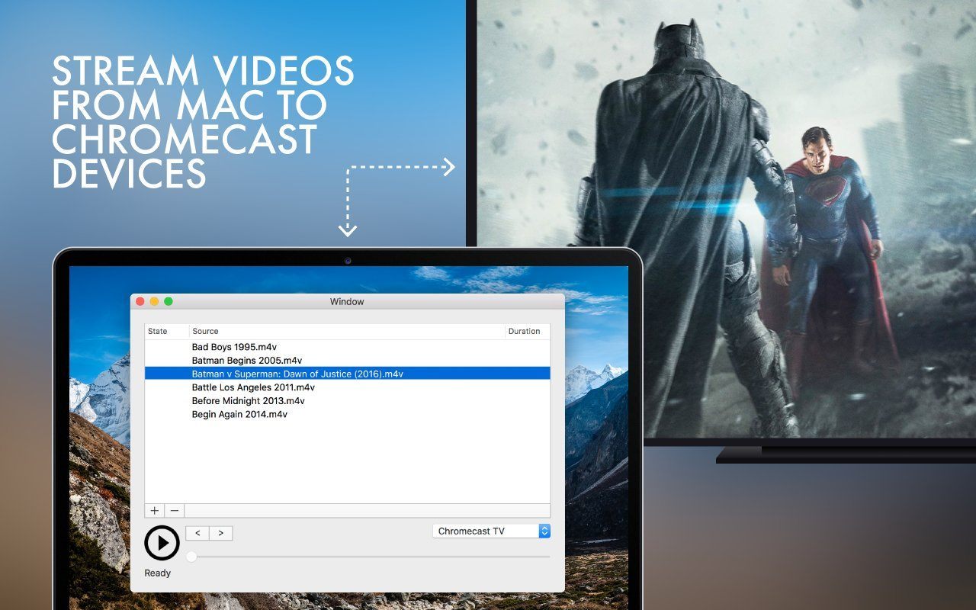Skip to next video with > button
This screenshot has height=610, width=976.
[221, 533]
